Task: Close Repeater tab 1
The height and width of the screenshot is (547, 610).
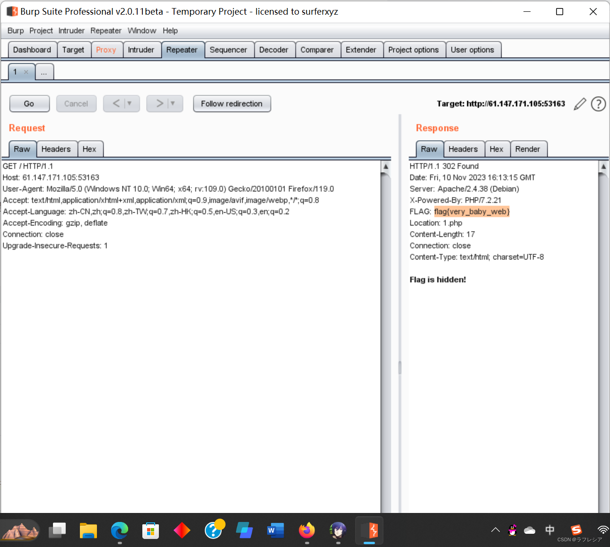Action: point(26,71)
